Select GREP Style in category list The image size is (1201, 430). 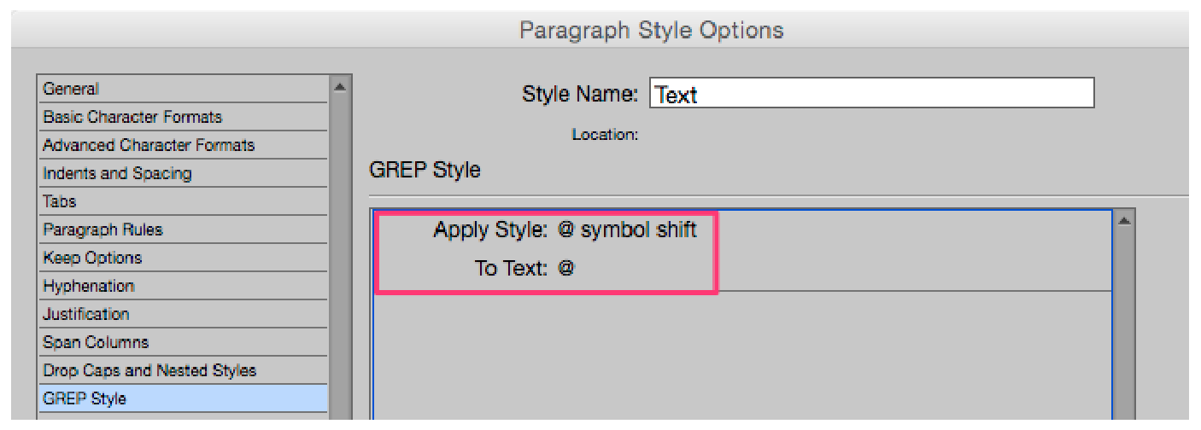pos(85,398)
